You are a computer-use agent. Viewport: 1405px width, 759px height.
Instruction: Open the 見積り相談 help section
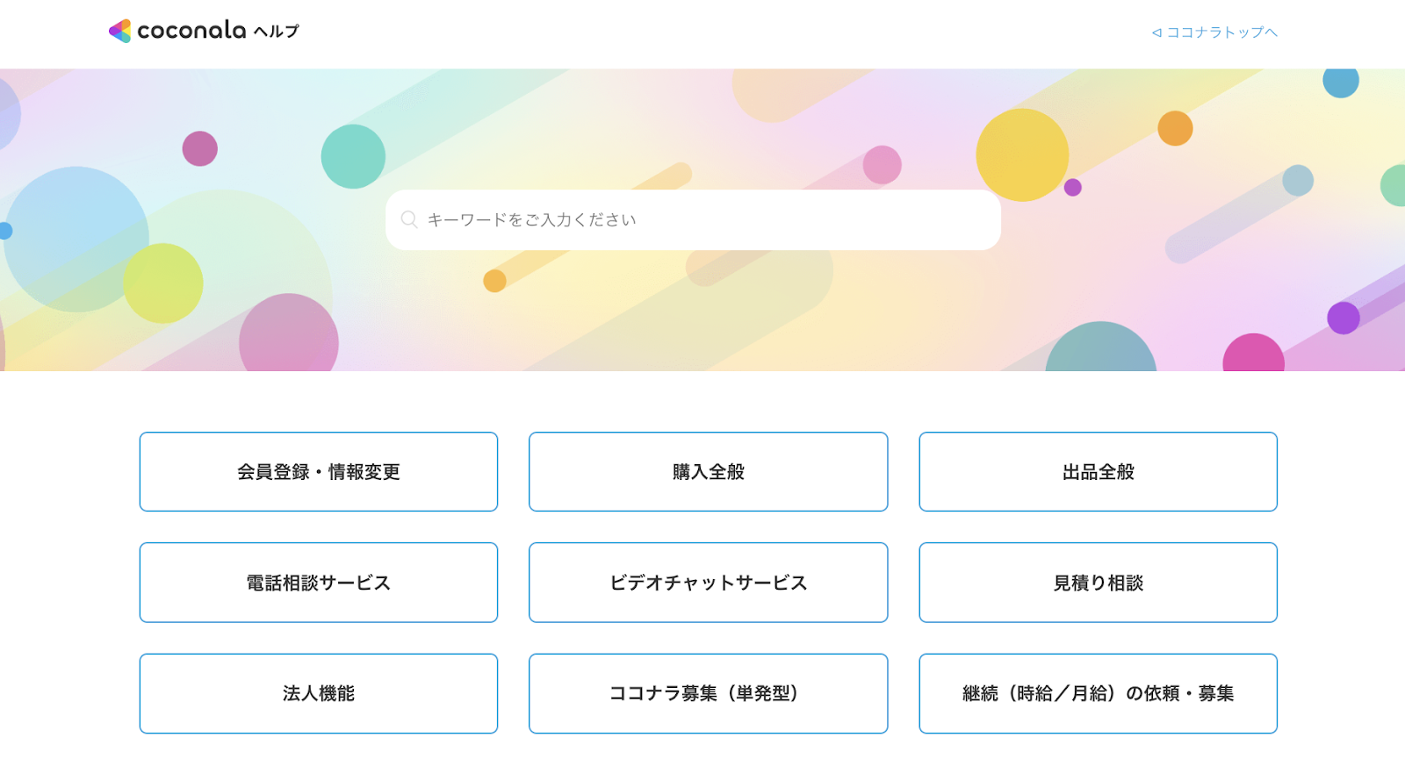1098,582
